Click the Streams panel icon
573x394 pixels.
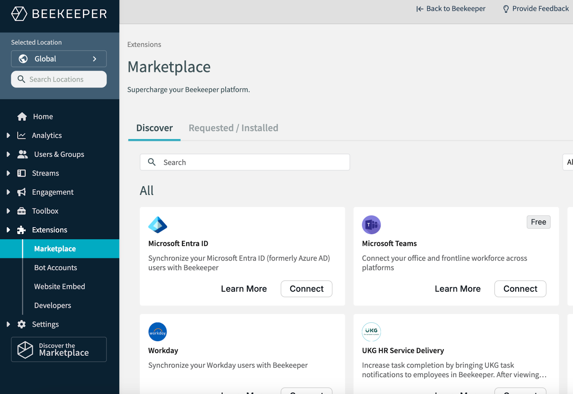21,173
